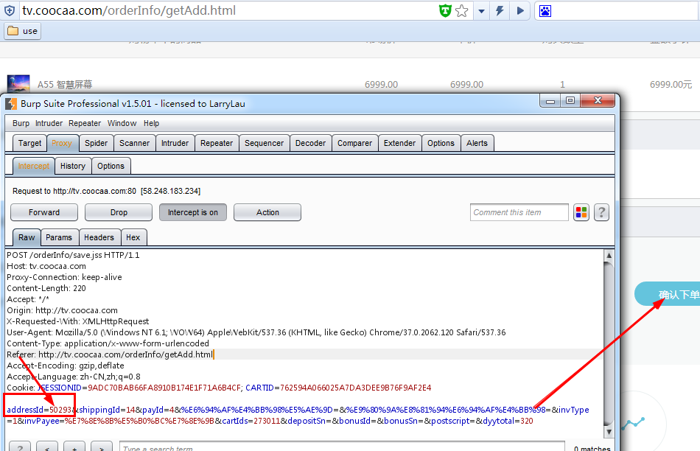Bookmark page with the star icon

[461, 11]
